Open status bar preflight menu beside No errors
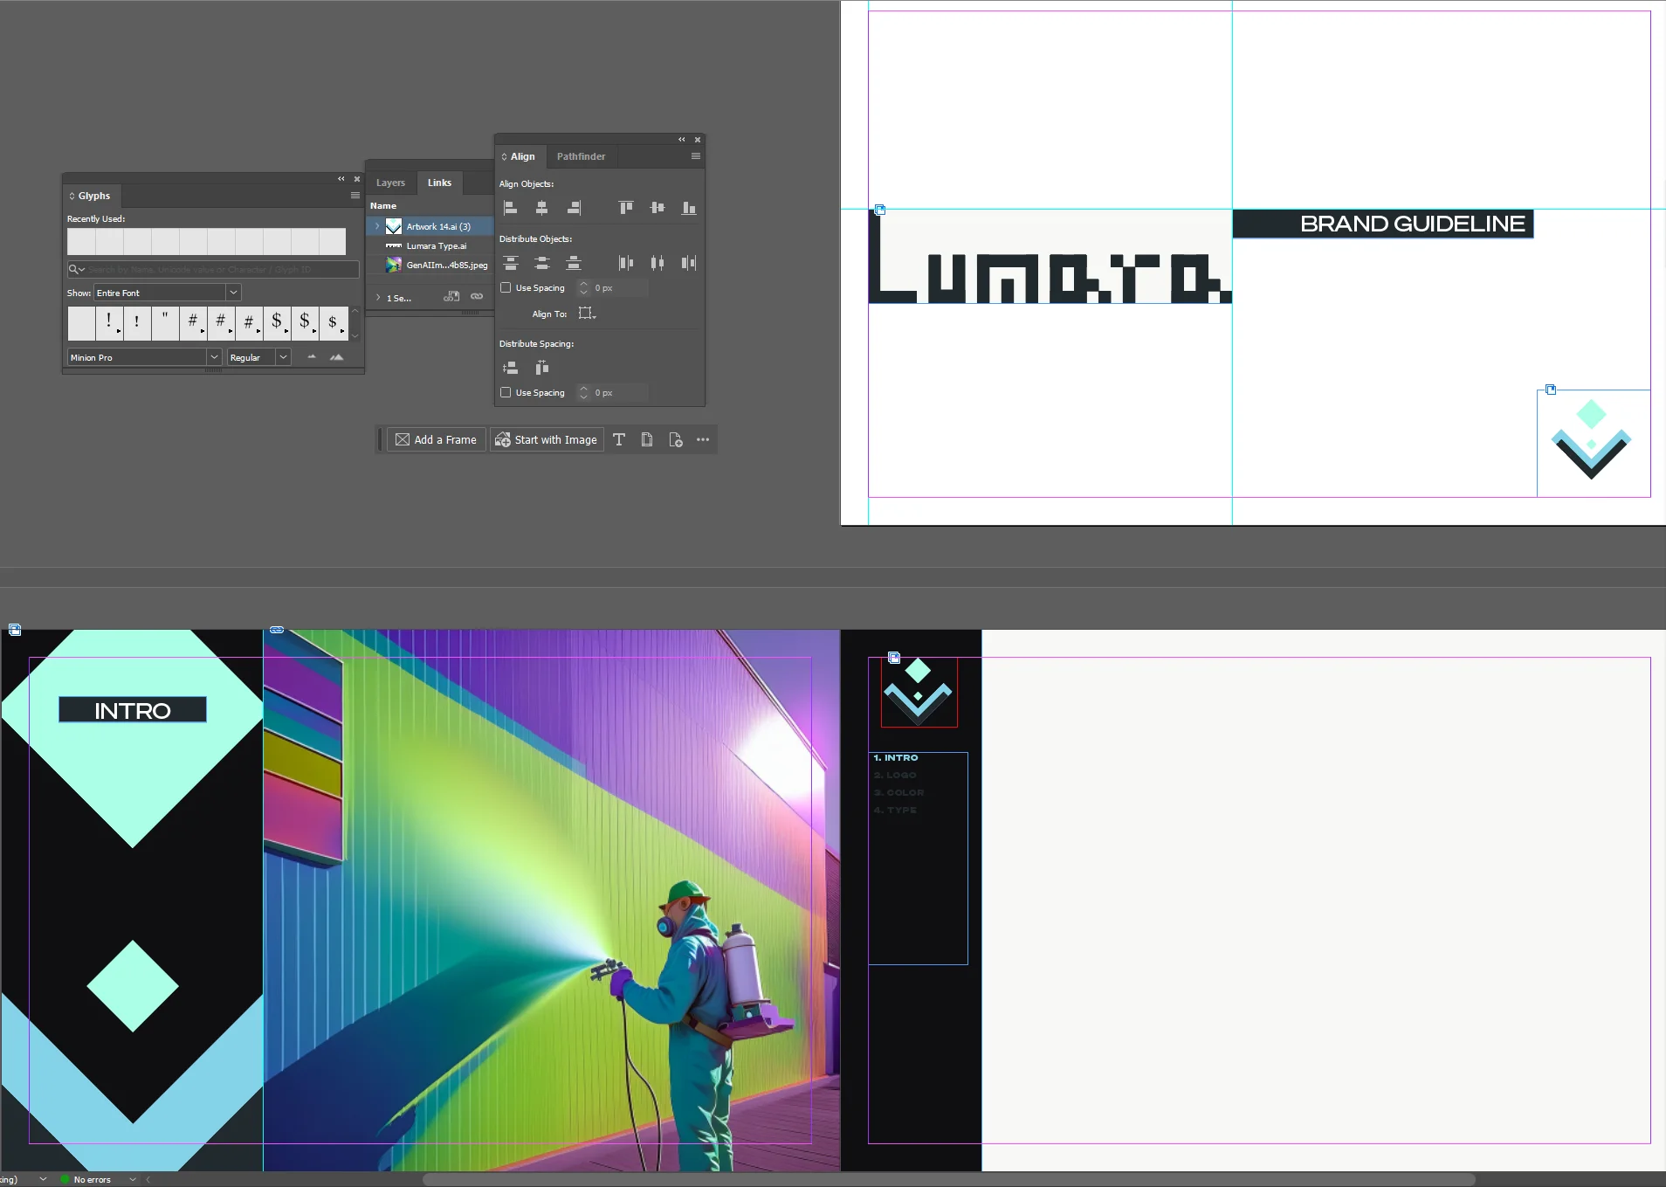 [133, 1179]
